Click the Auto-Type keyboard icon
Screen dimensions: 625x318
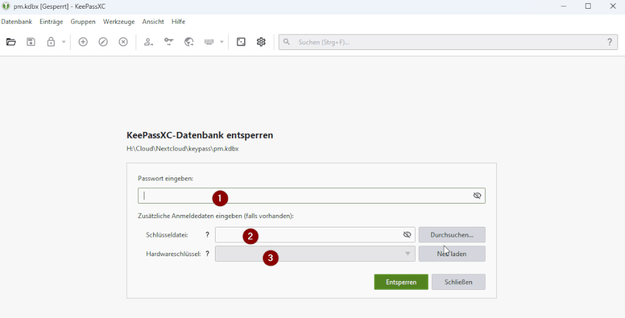point(209,42)
